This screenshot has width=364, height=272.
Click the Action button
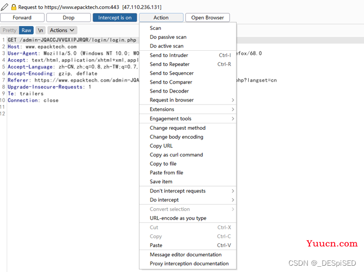coord(161,18)
